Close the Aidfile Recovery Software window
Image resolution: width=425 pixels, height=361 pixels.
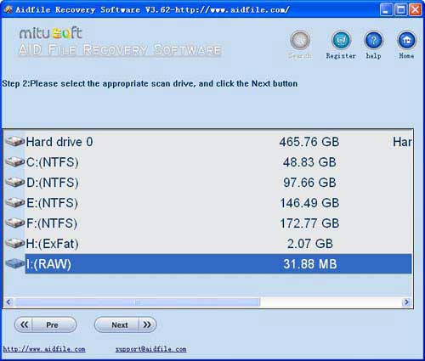pos(416,10)
